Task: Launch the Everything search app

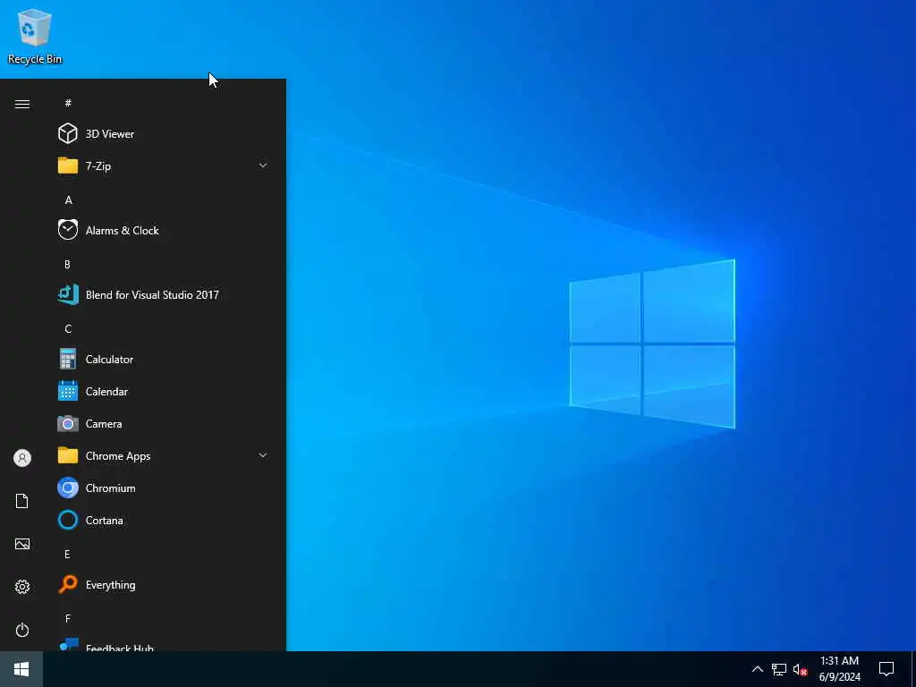Action: [x=163, y=585]
